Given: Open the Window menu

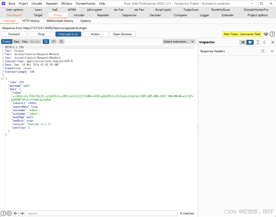Looking at the screenshot, I should coord(67,4).
